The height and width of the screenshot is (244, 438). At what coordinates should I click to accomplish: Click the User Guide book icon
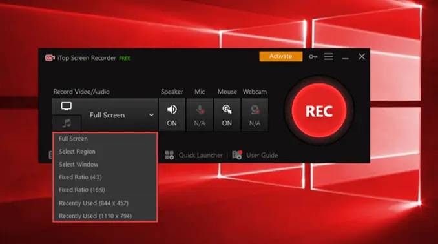click(237, 155)
